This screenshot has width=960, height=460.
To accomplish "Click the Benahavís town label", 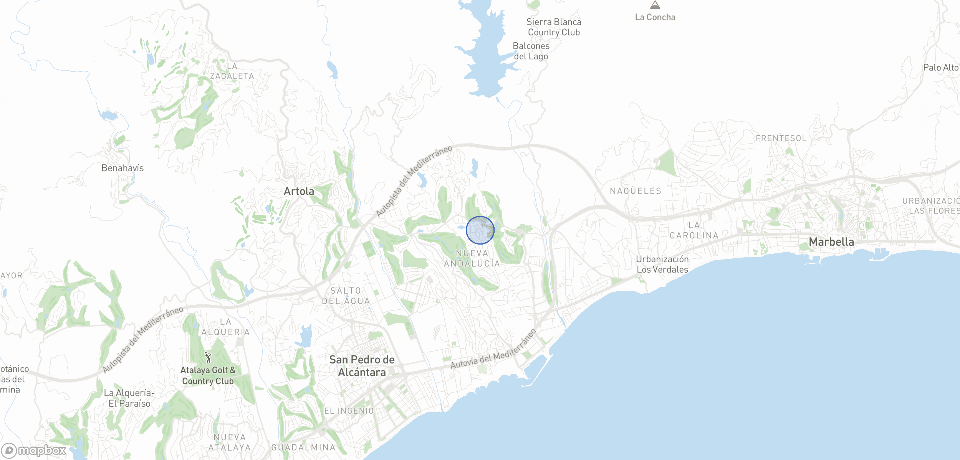I will pos(122,168).
